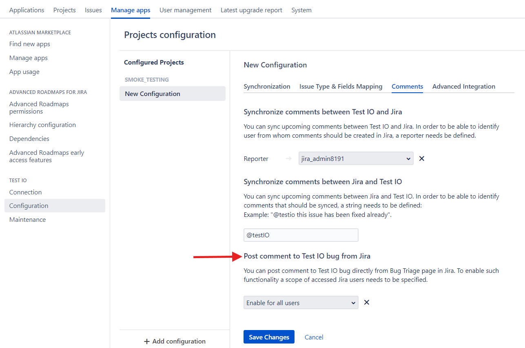Screen dimensions: 525x348
Task: Switch to Advanced Integration tab
Action: click(464, 86)
